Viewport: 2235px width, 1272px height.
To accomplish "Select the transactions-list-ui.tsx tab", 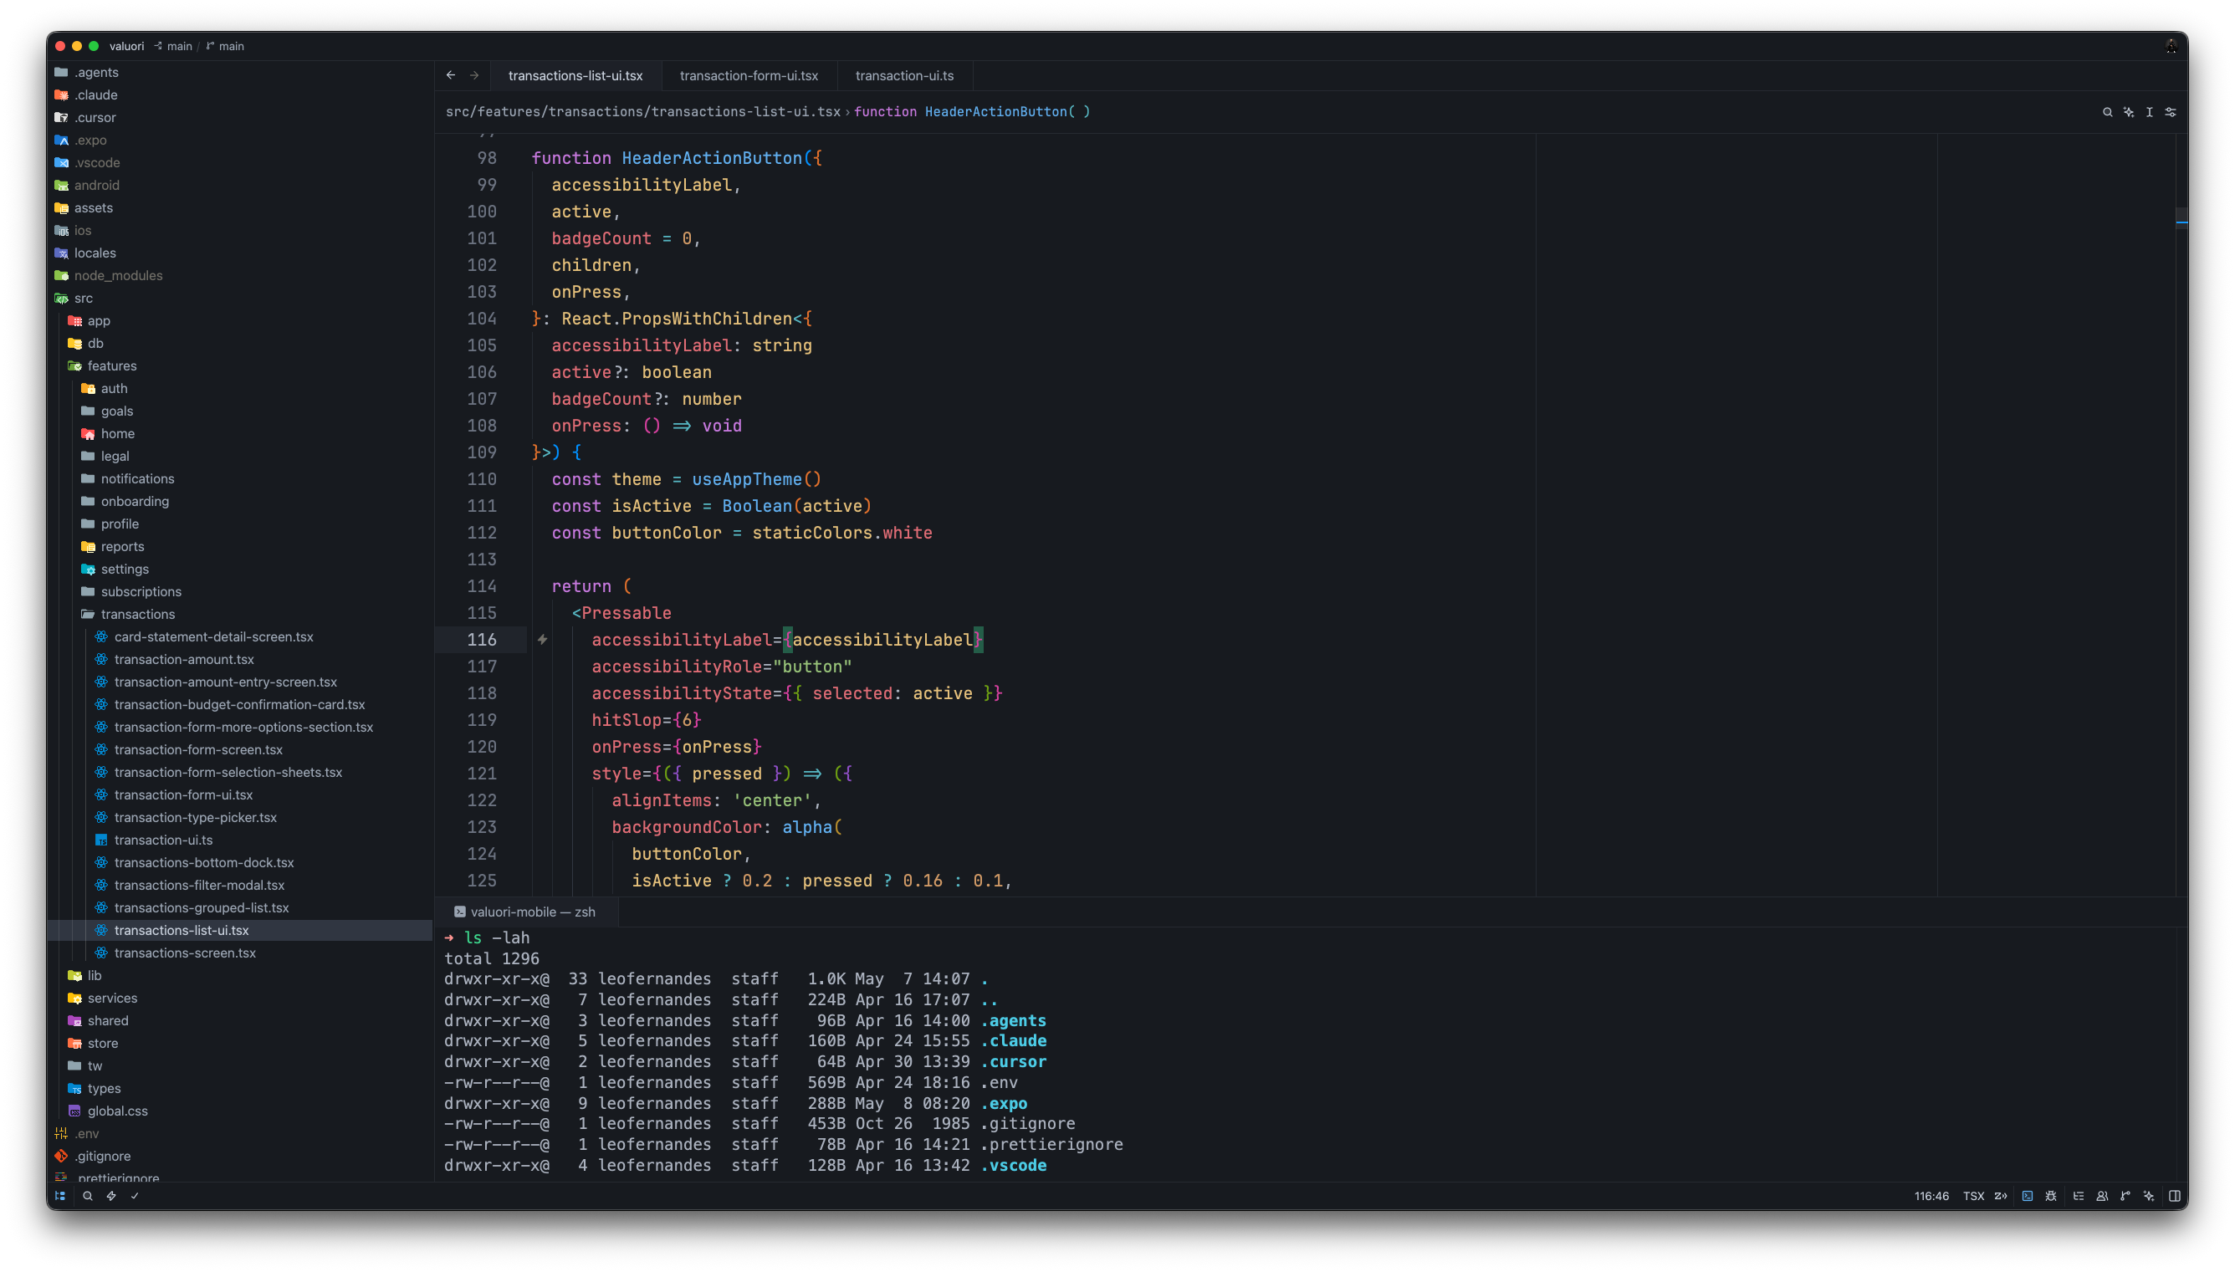I will [575, 75].
